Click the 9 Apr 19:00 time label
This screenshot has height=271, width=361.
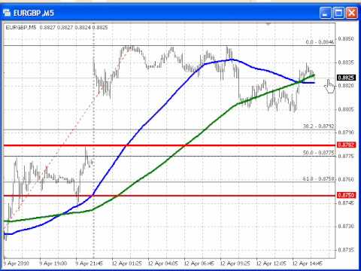tap(53, 263)
